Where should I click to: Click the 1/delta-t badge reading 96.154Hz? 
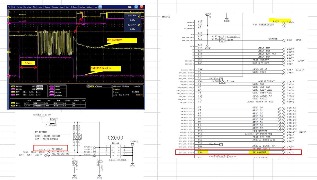52,95
